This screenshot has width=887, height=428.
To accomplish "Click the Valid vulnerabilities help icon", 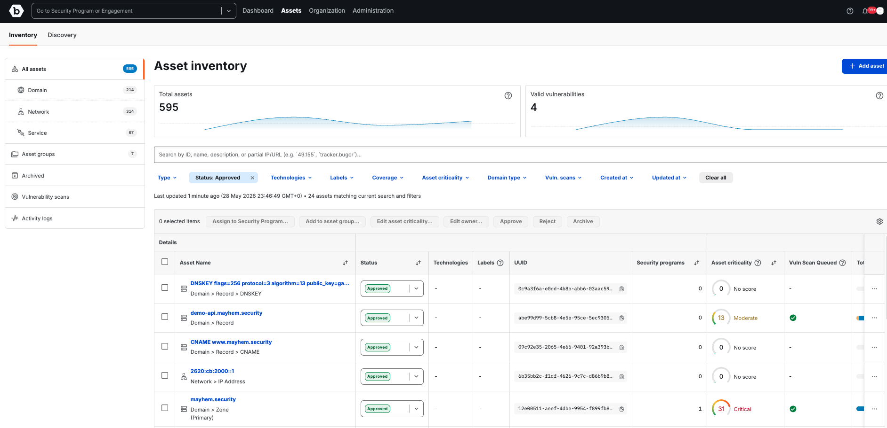I will [879, 95].
